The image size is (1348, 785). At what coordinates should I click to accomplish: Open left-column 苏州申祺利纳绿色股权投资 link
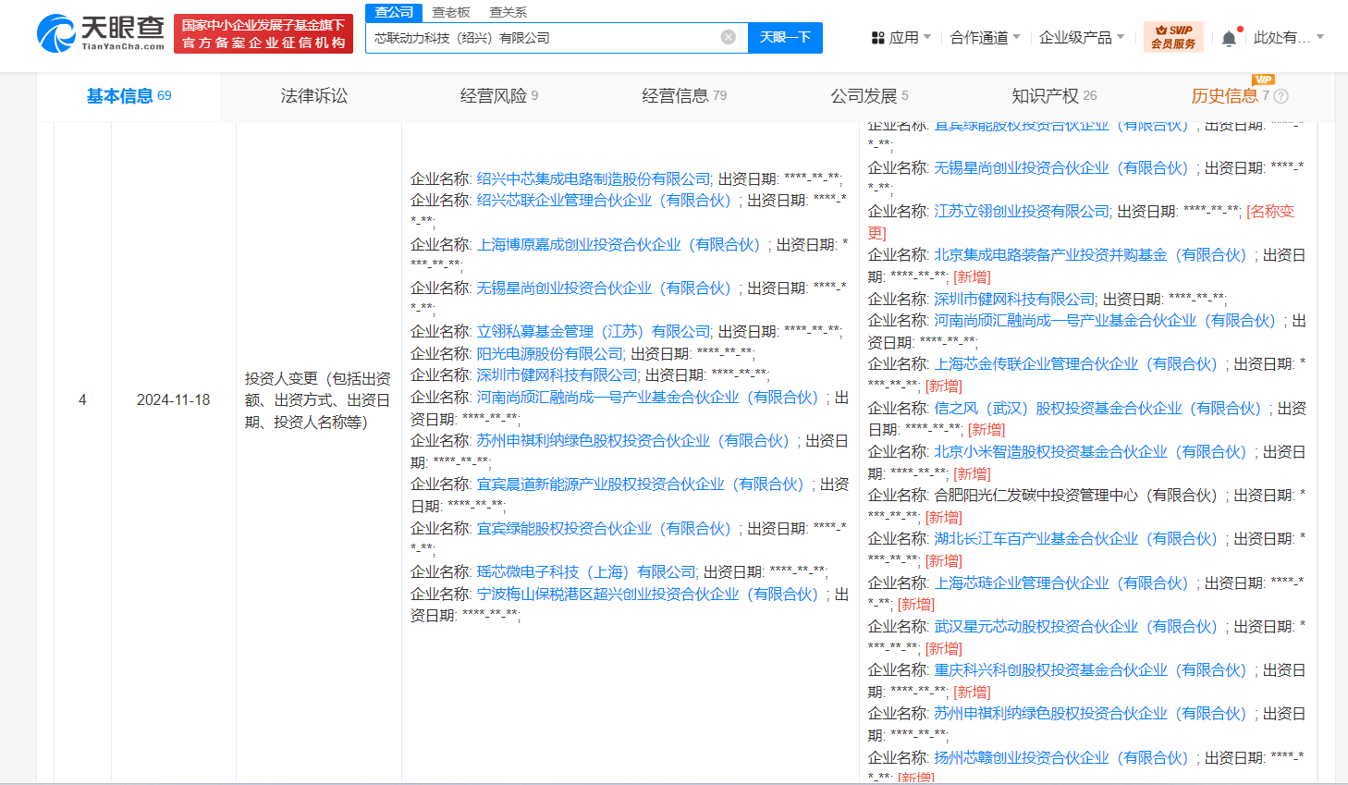click(x=637, y=441)
